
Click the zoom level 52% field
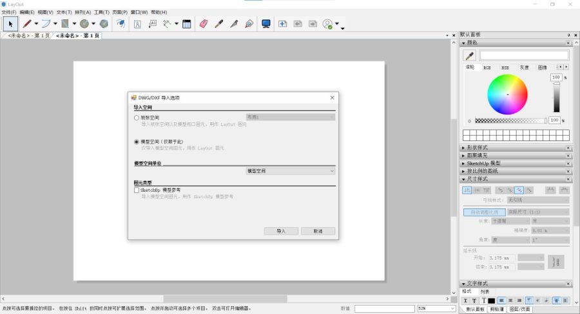pyautogui.click(x=436, y=308)
